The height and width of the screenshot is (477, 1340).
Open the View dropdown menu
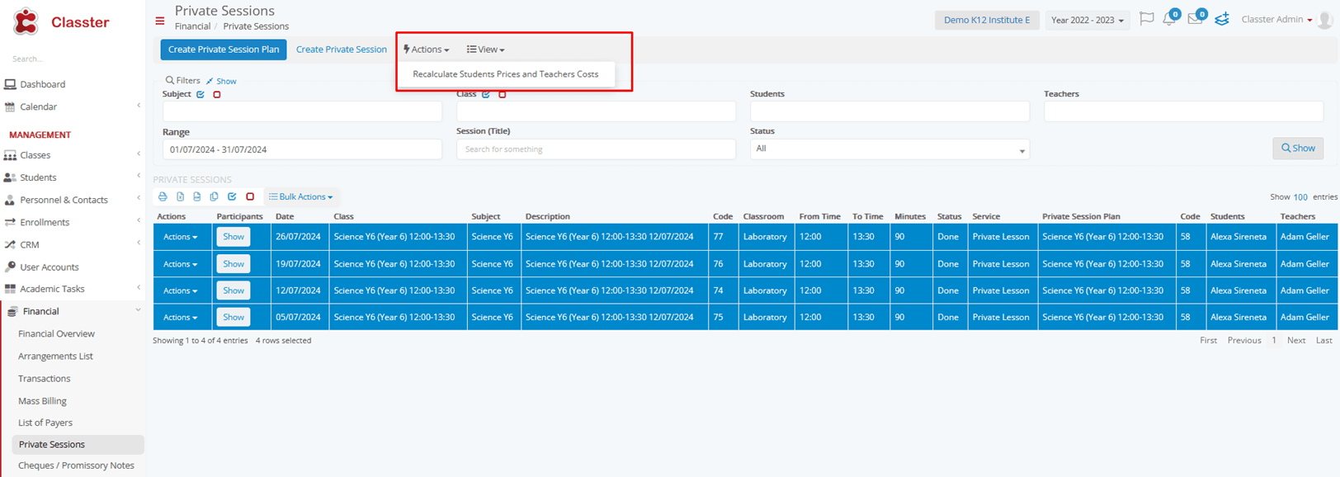pos(485,50)
